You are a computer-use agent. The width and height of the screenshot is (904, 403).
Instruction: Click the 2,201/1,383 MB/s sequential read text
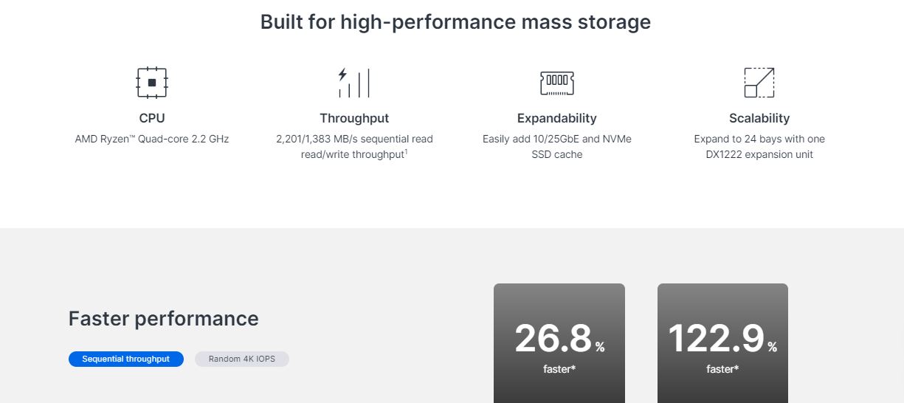tap(354, 139)
